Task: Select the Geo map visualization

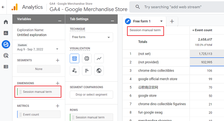Action: tap(99, 71)
